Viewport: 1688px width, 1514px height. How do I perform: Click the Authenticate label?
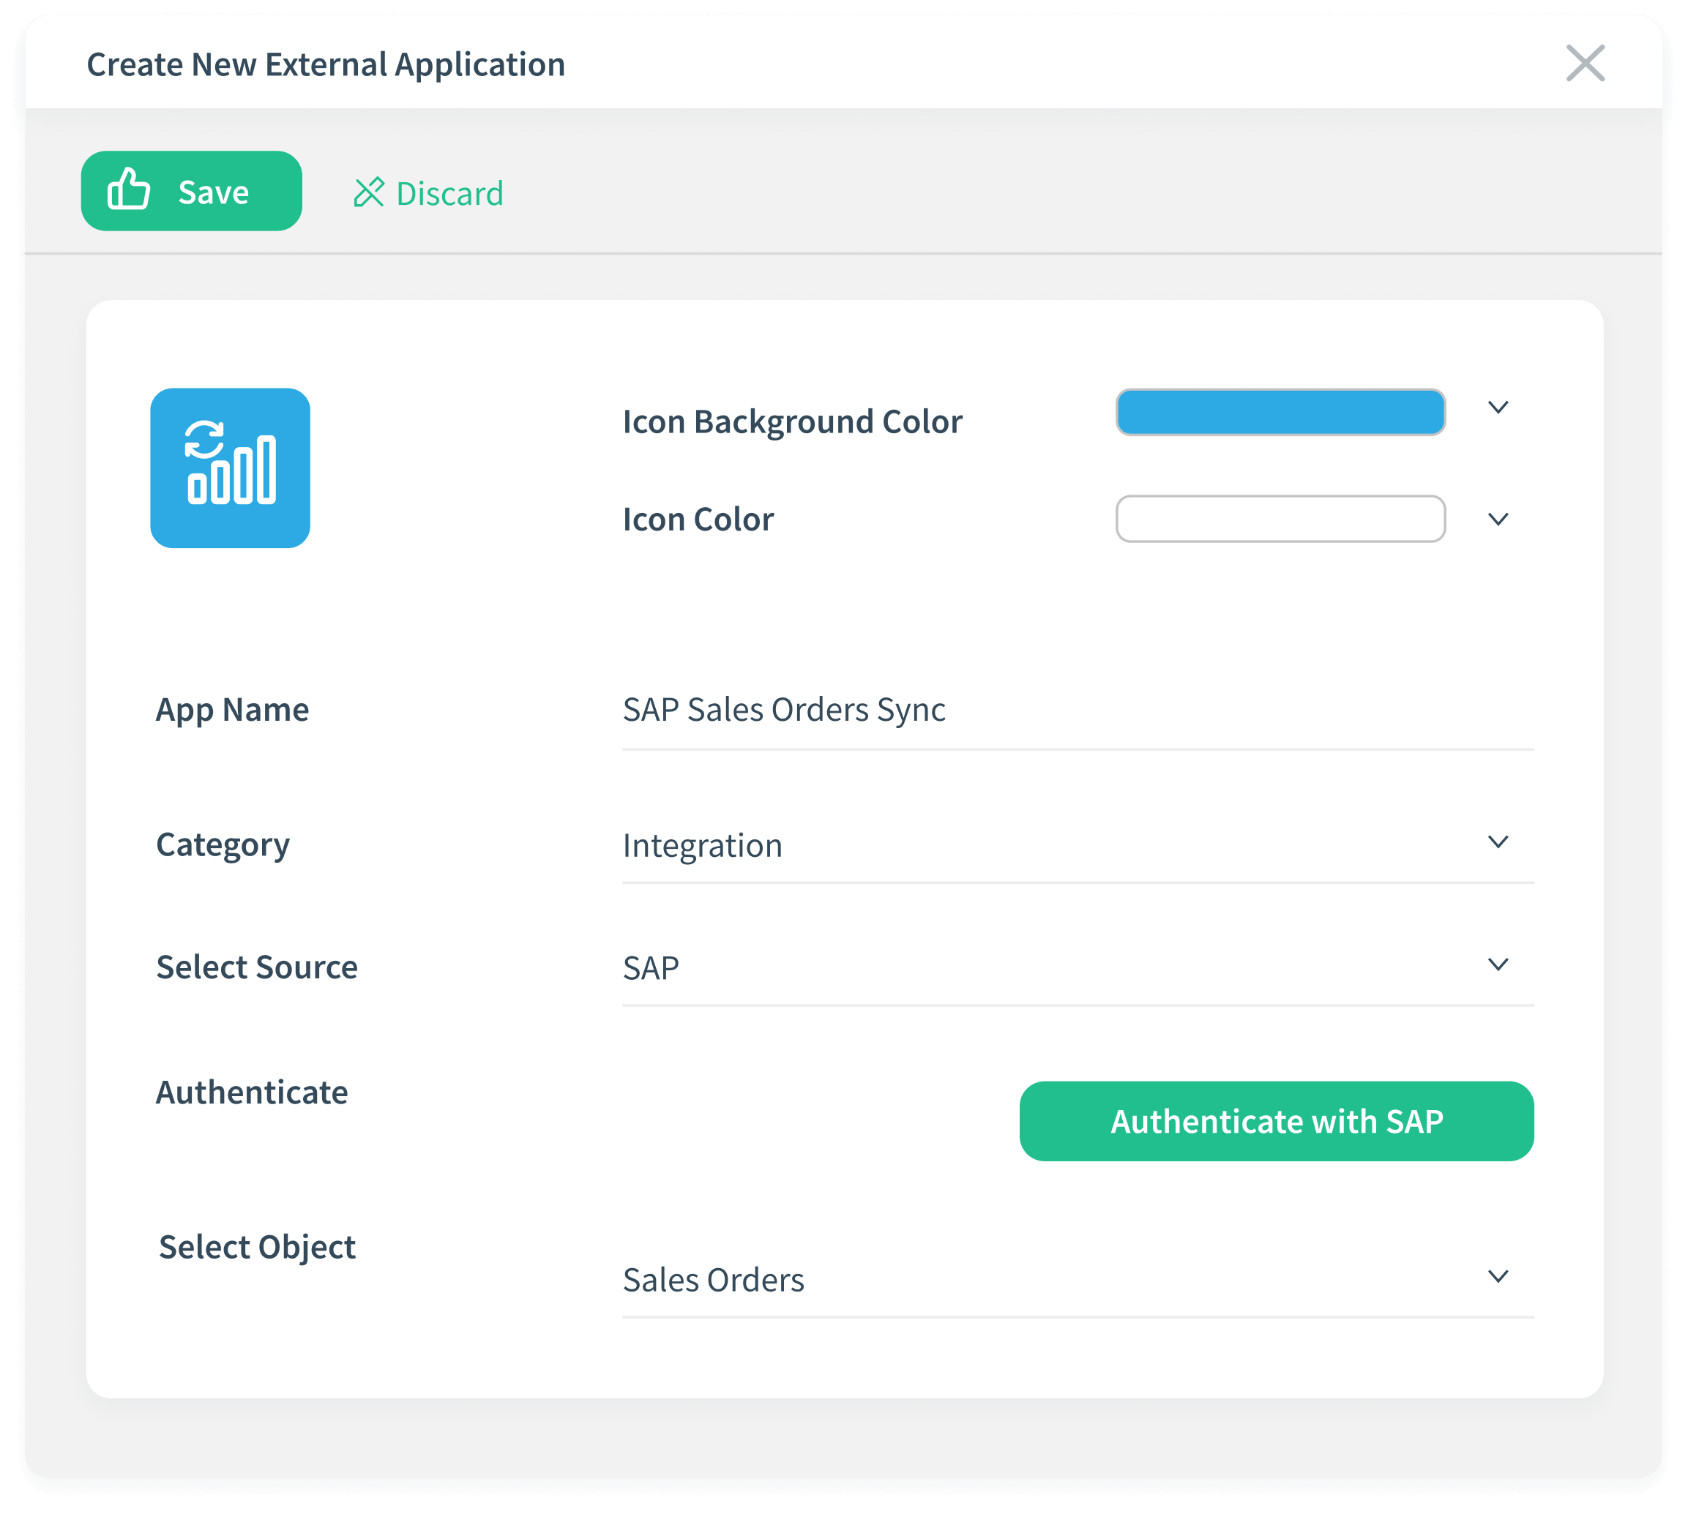click(x=252, y=1091)
